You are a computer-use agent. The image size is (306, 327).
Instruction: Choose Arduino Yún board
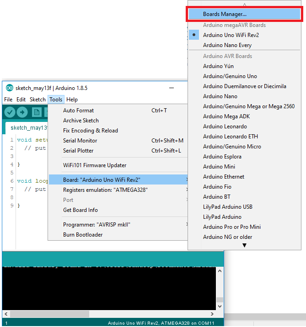point(244,66)
